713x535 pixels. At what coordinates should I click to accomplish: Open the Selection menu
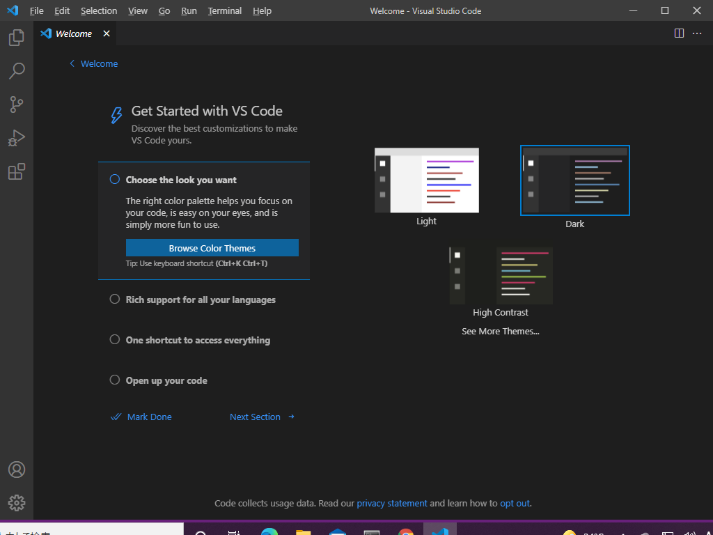99,10
